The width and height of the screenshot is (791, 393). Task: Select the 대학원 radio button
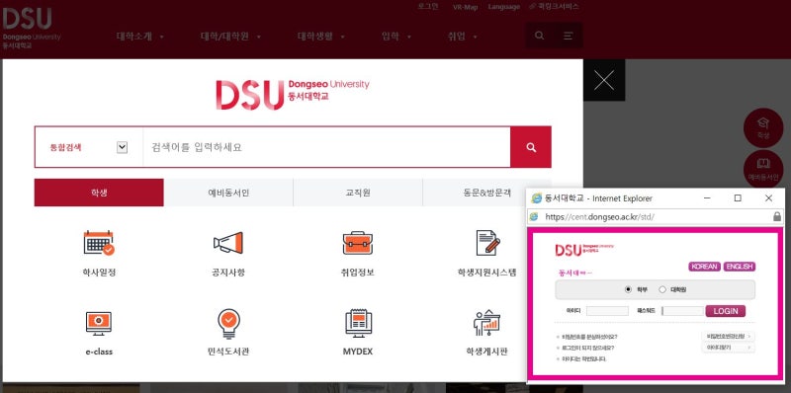pyautogui.click(x=662, y=289)
